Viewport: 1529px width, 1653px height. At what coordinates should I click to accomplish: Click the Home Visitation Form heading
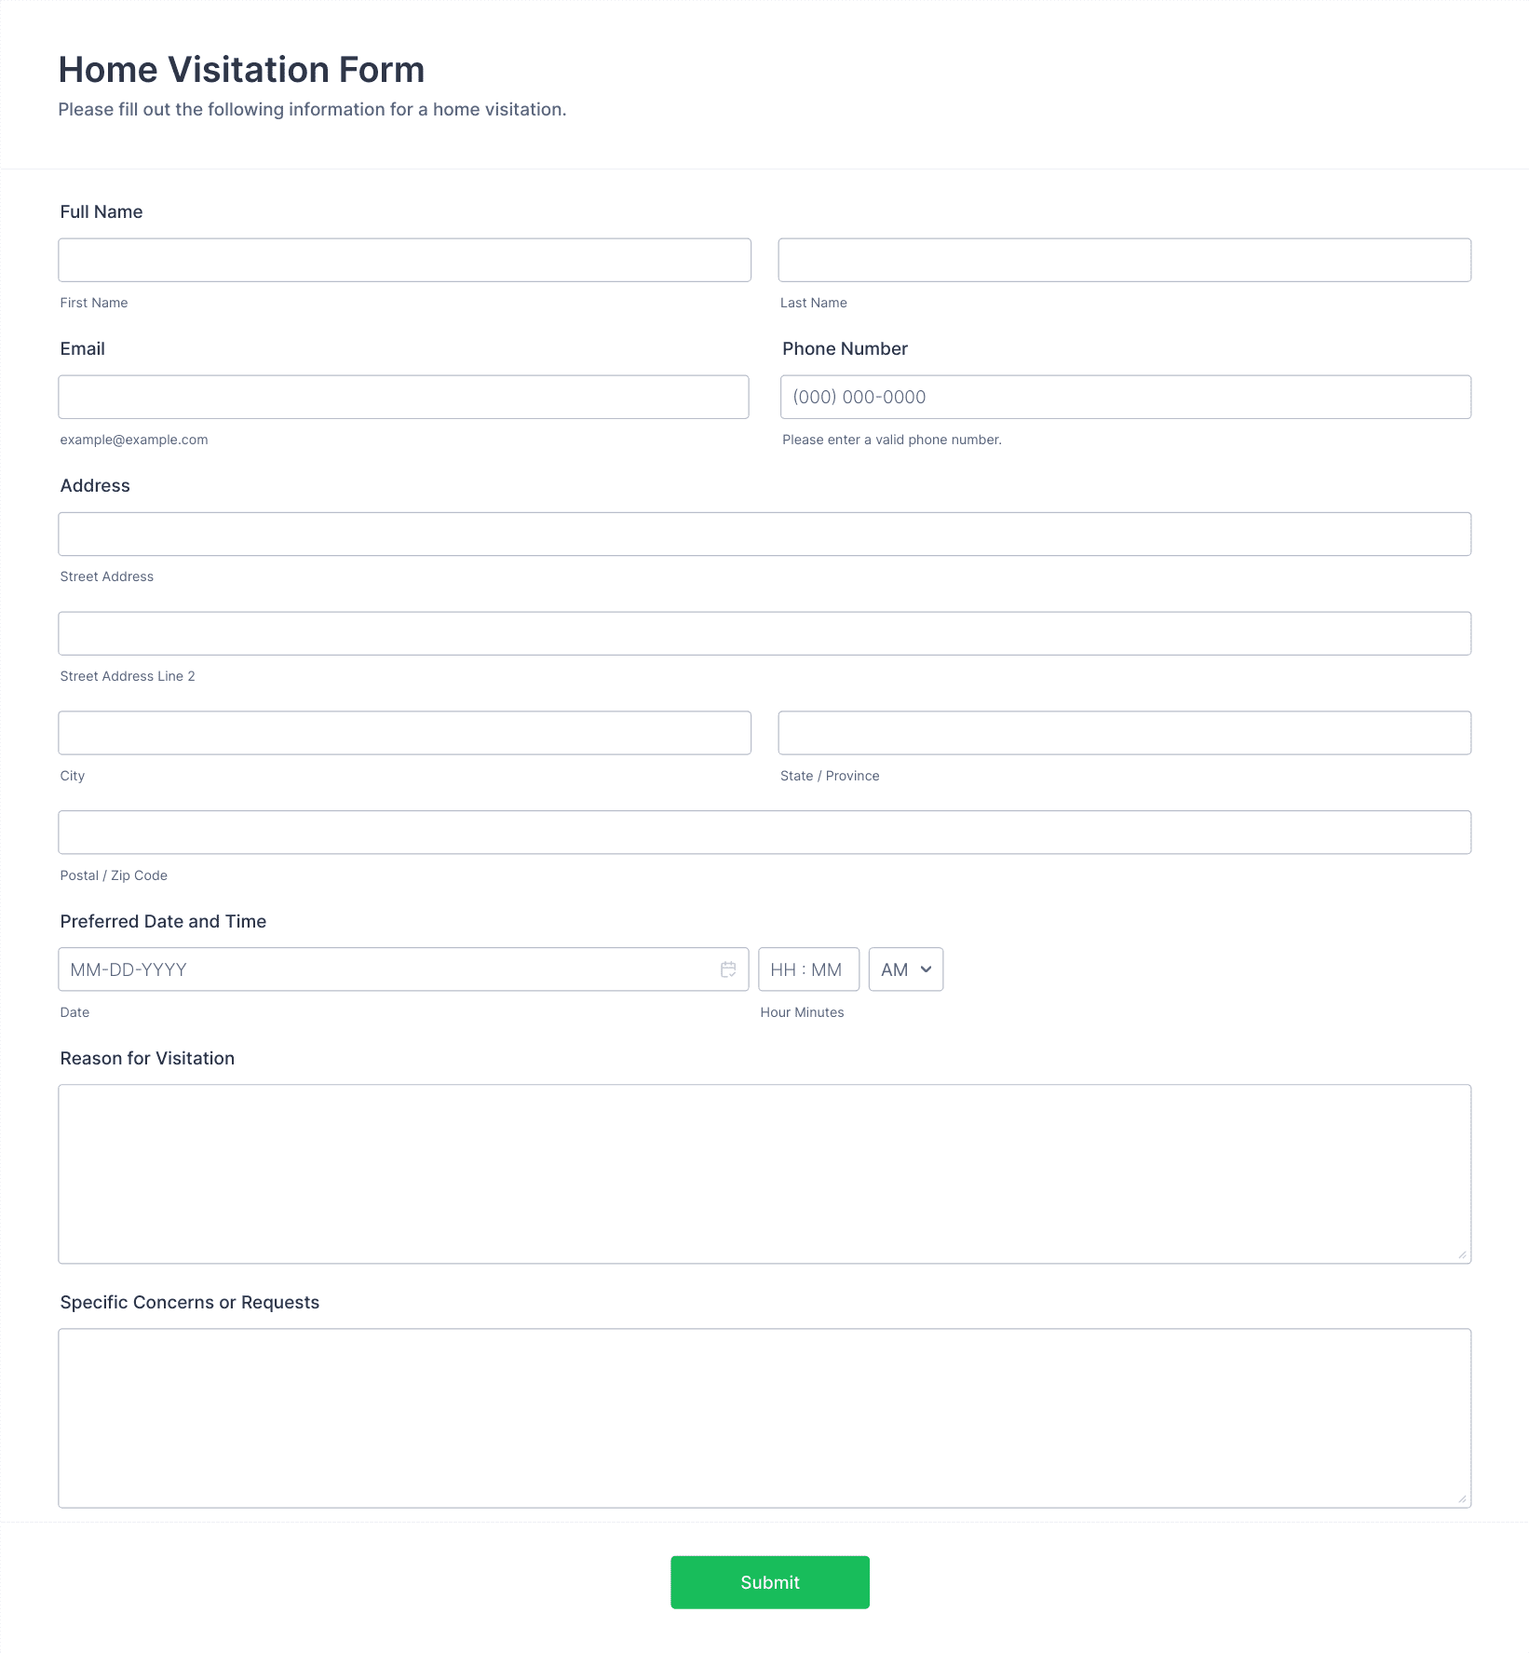coord(241,70)
